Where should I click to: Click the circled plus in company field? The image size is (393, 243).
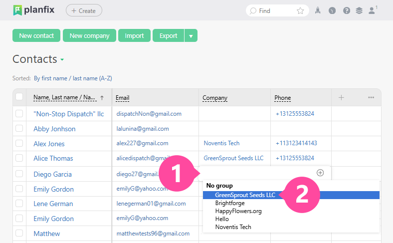320,173
